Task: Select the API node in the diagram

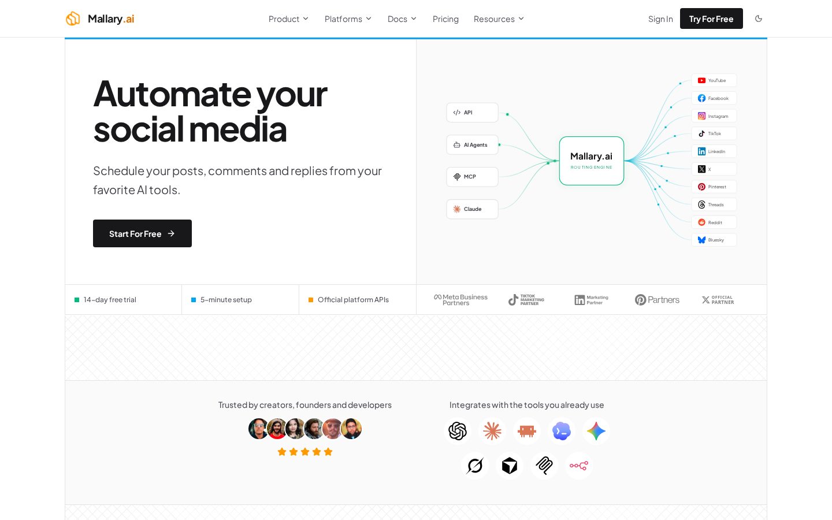Action: [472, 113]
